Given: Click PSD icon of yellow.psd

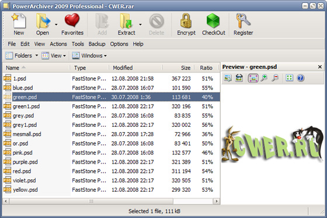Looking at the screenshot, I should click(x=7, y=190).
